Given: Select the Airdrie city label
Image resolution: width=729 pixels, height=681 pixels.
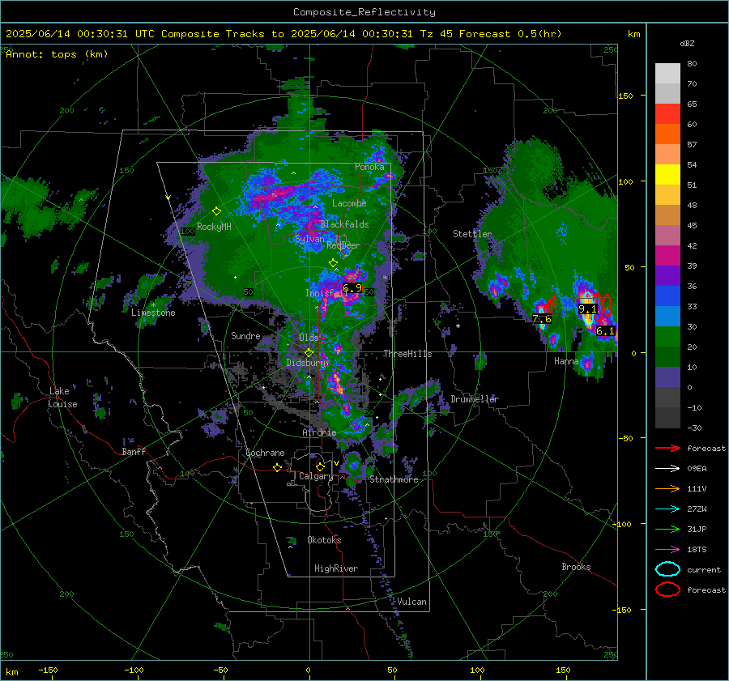Looking at the screenshot, I should [319, 432].
